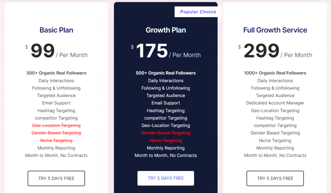Image resolution: width=331 pixels, height=193 pixels.
Task: Click struck-through Geo-Location Targeting in Basic Plan
Action: click(56, 125)
